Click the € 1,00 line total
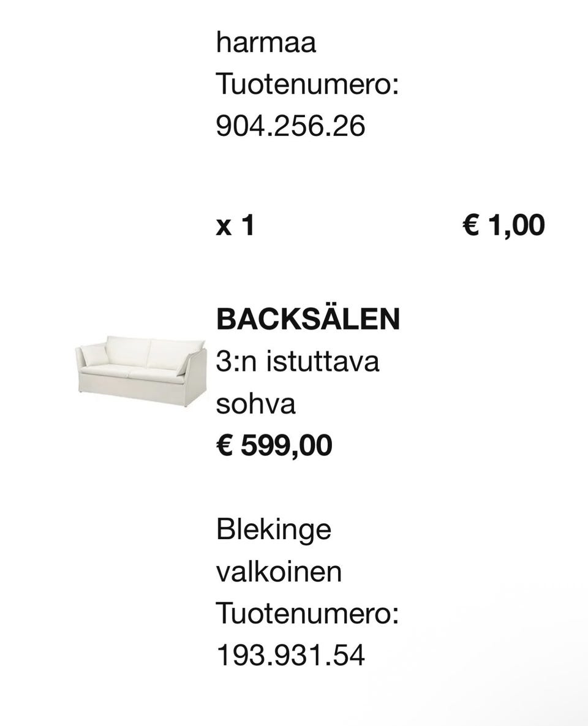 [503, 226]
